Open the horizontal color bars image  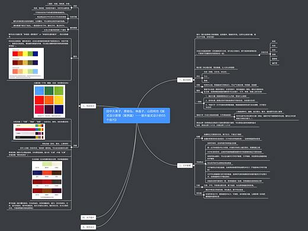[x=29, y=131]
